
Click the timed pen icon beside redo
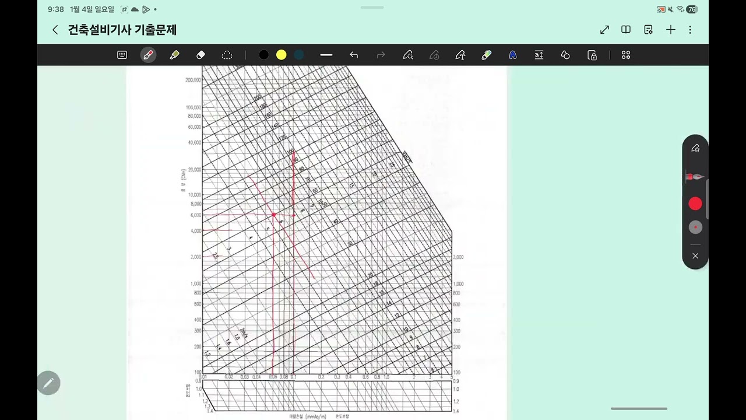(x=434, y=55)
